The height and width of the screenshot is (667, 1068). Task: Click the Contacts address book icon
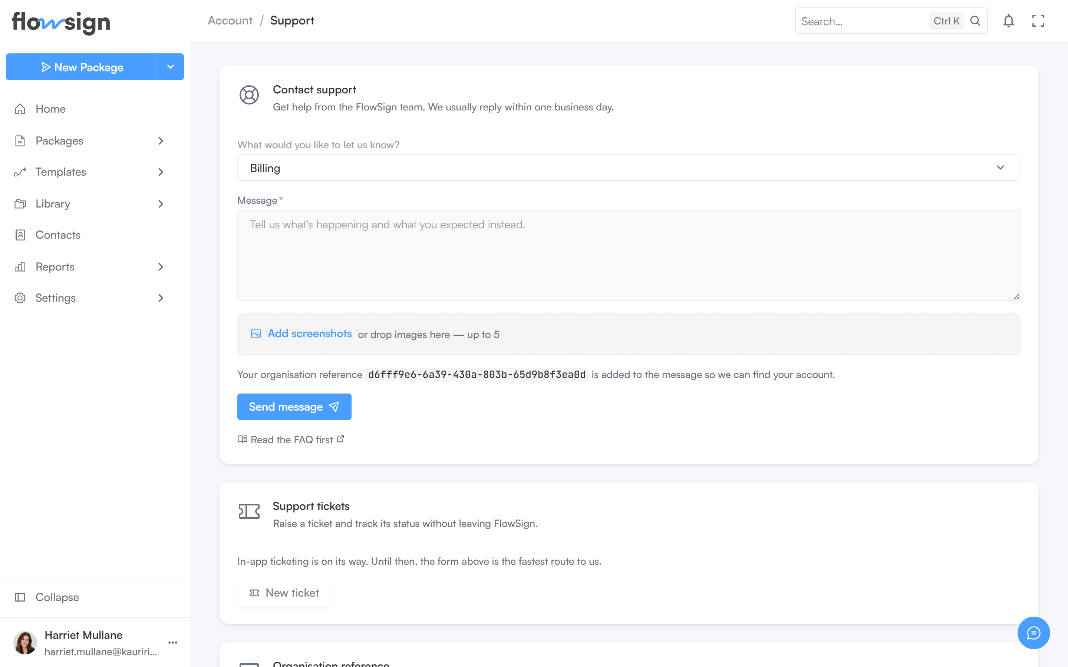pos(20,235)
